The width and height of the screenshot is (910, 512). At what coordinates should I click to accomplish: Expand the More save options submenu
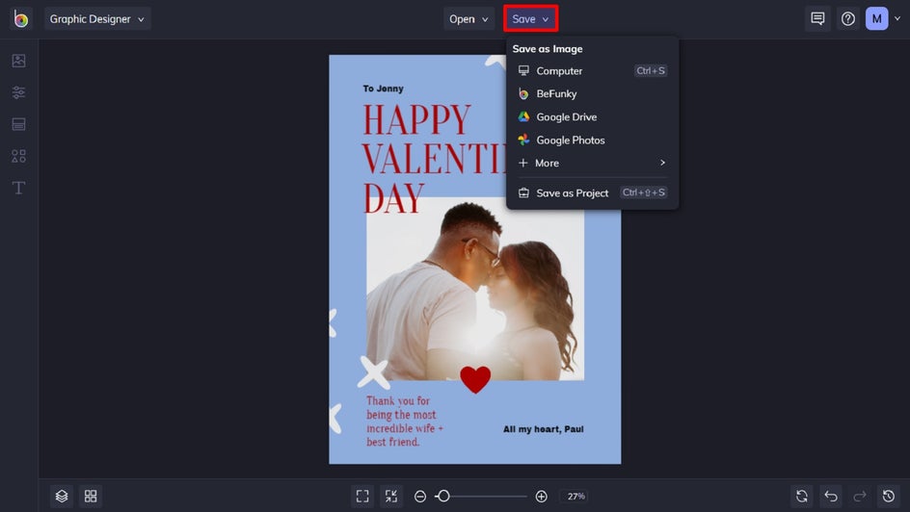pos(592,163)
